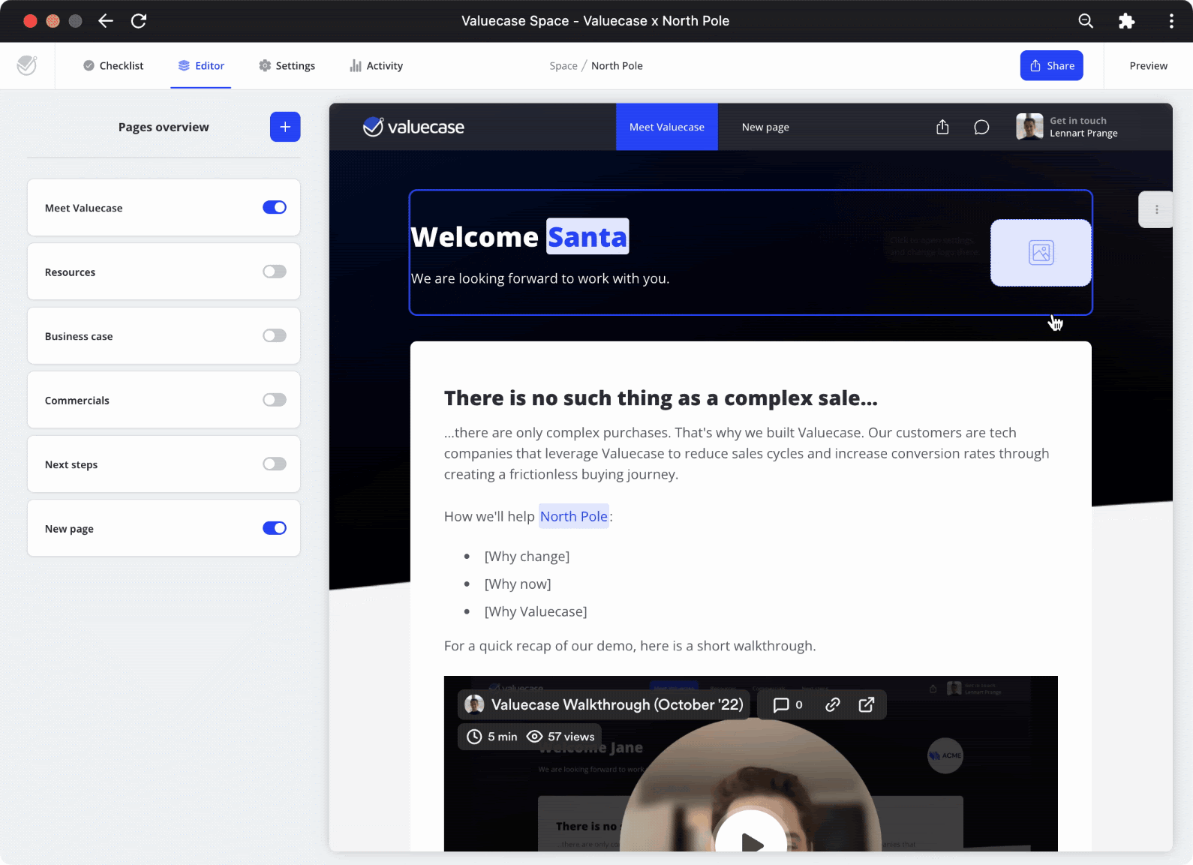Disable the Meet Valuecase page toggle
Screen dimensions: 1193x865
[x=275, y=207]
